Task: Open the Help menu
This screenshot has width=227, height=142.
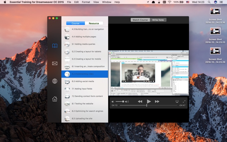Action: point(117,2)
